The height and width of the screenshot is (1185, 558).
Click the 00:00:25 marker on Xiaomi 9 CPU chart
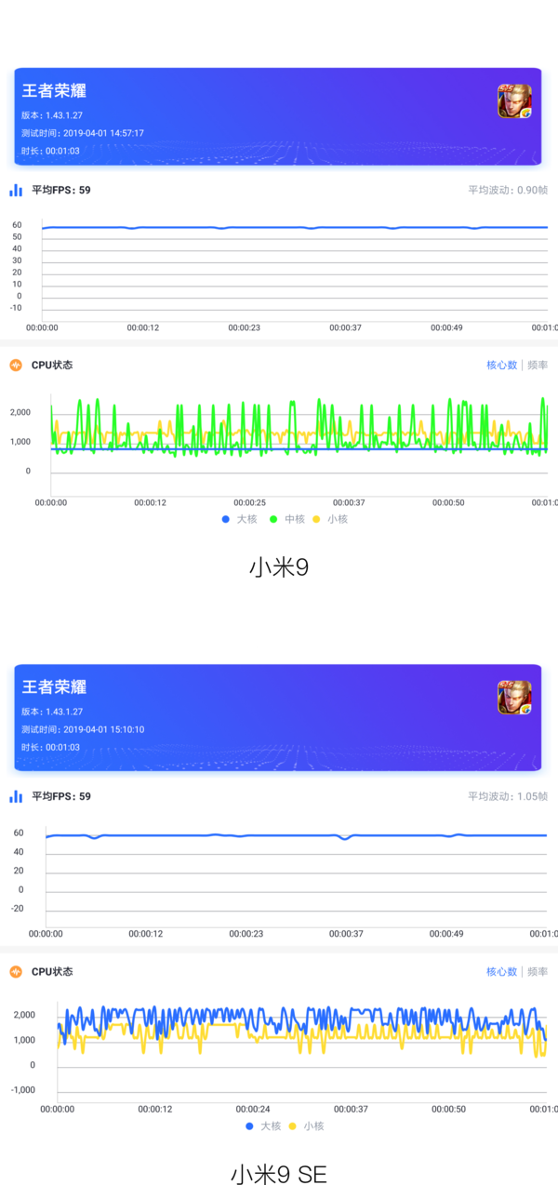(249, 502)
